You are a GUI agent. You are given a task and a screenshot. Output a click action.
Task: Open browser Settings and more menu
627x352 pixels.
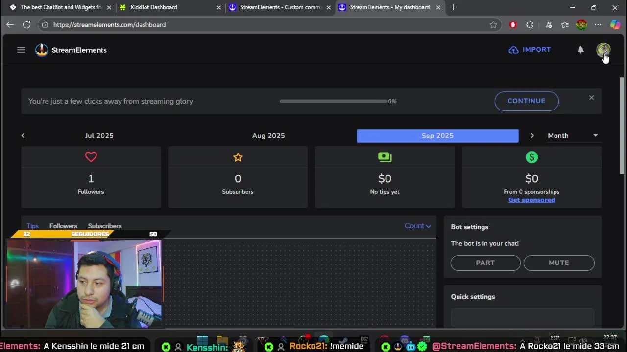(598, 25)
